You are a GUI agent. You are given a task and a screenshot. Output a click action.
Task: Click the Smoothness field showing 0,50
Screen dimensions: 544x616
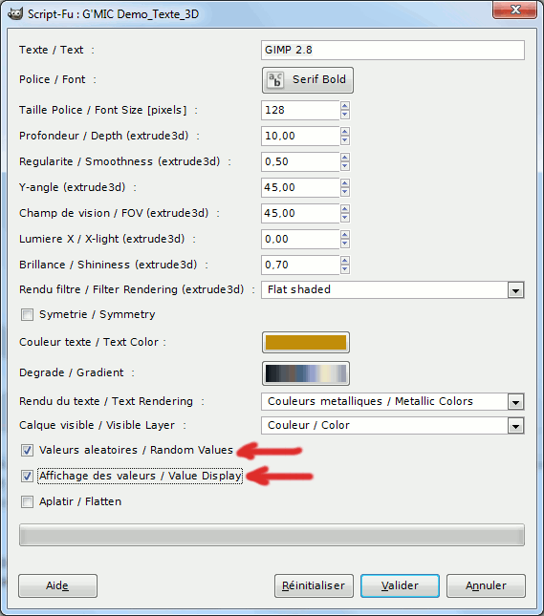coord(300,161)
